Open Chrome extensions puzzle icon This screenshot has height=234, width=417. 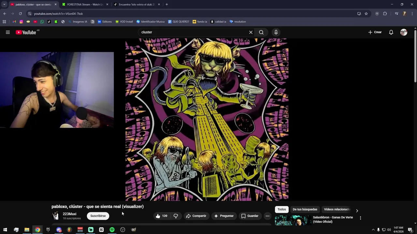(385, 14)
